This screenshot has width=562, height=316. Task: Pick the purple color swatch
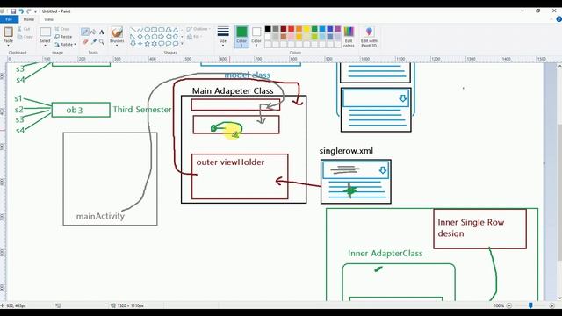click(337, 29)
